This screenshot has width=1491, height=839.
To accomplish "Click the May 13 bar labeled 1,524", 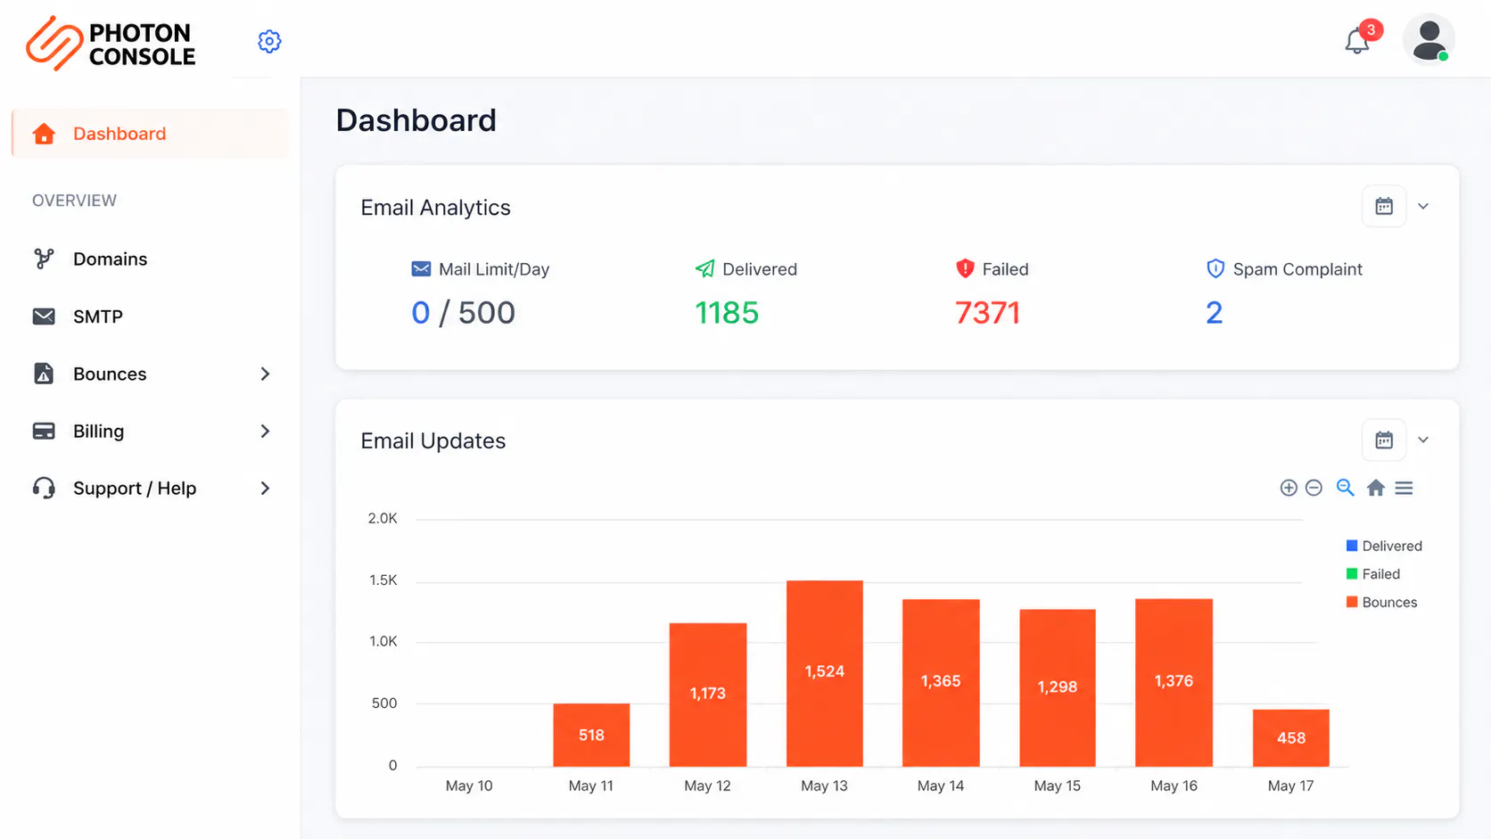I will [825, 673].
